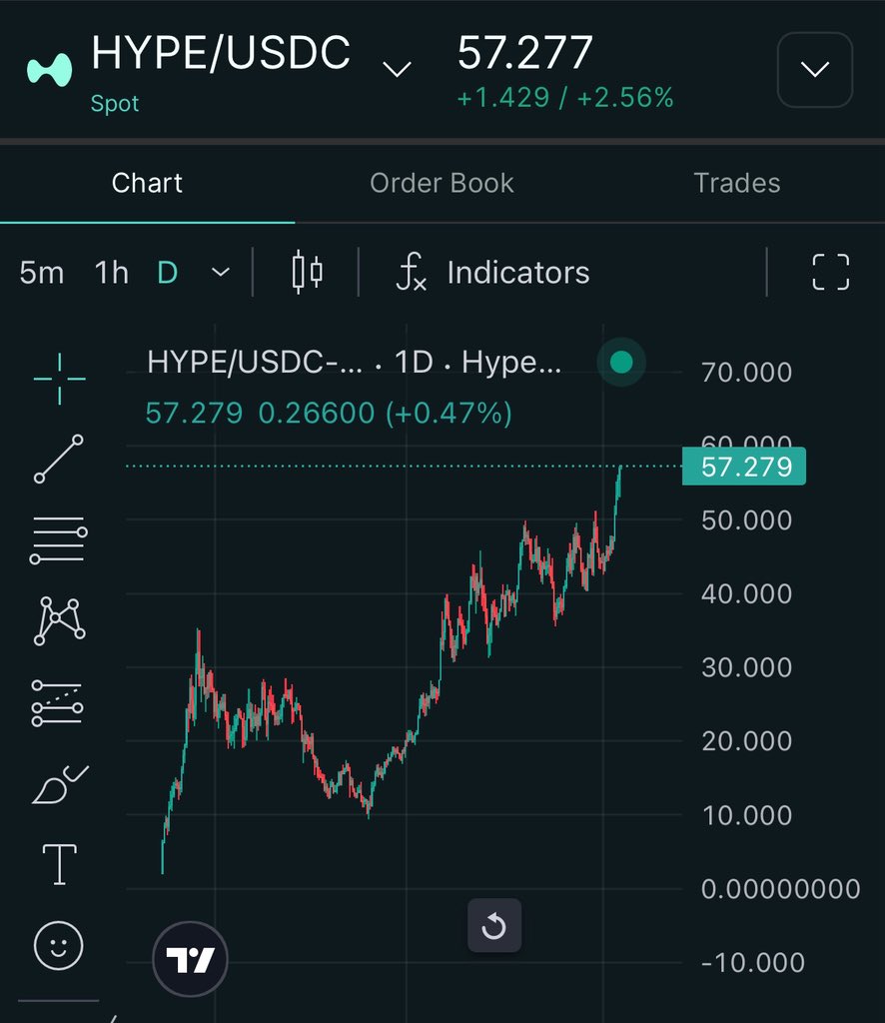Open the horizontal lines tool
The image size is (885, 1023).
pyautogui.click(x=59, y=539)
